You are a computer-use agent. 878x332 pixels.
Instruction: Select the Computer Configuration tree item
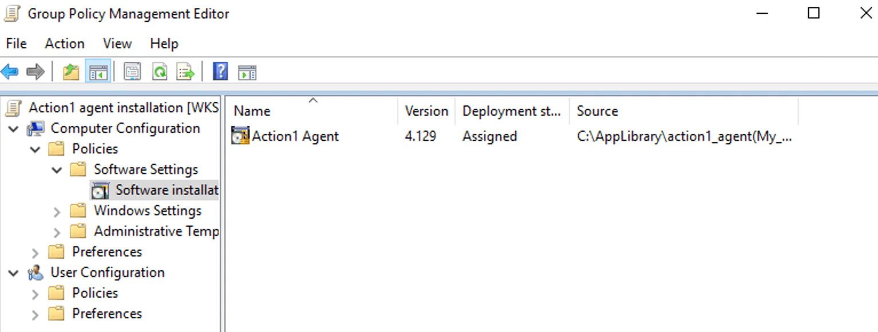tap(125, 128)
